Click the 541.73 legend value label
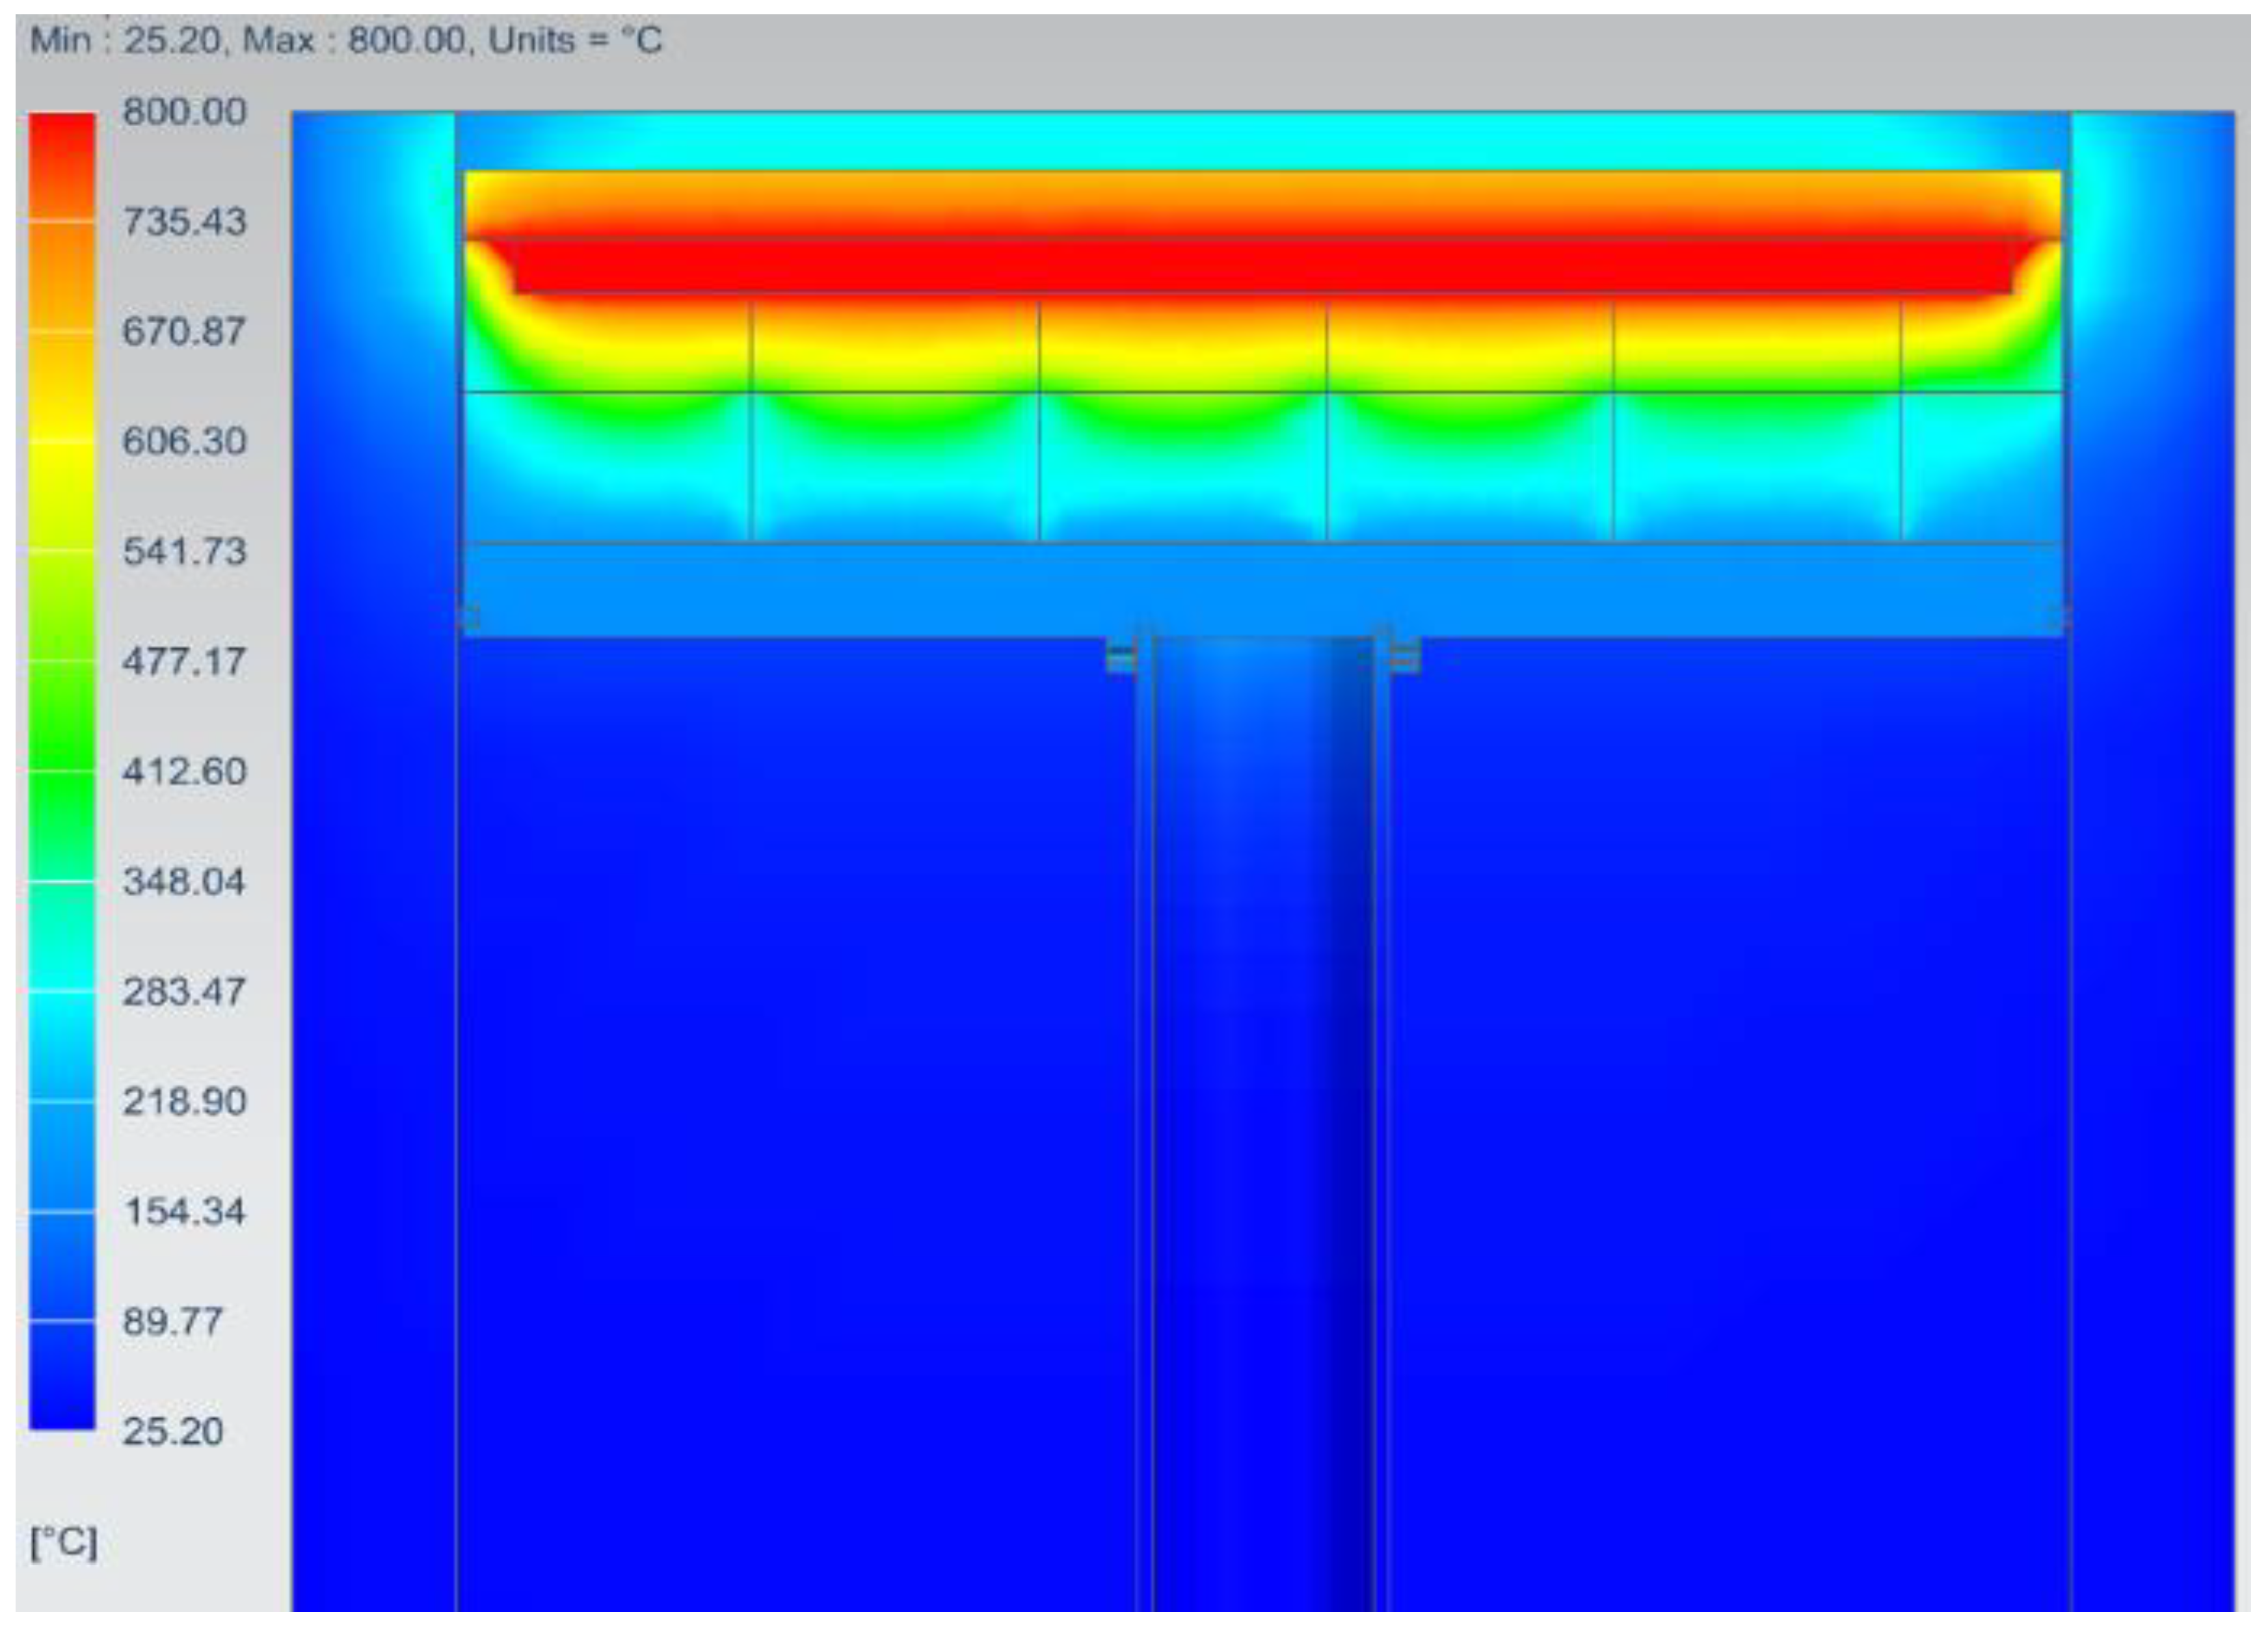Viewport: 2268px width, 1629px height. point(184,551)
